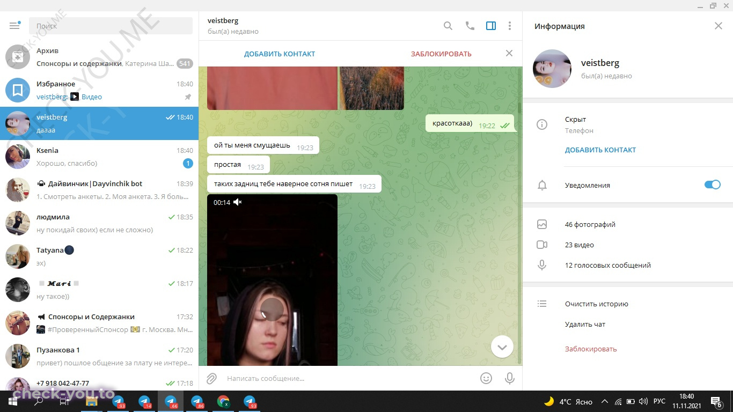Click ЗАБЛОКИРОВАТЬ in the chat top bar
This screenshot has width=733, height=412.
[x=441, y=54]
